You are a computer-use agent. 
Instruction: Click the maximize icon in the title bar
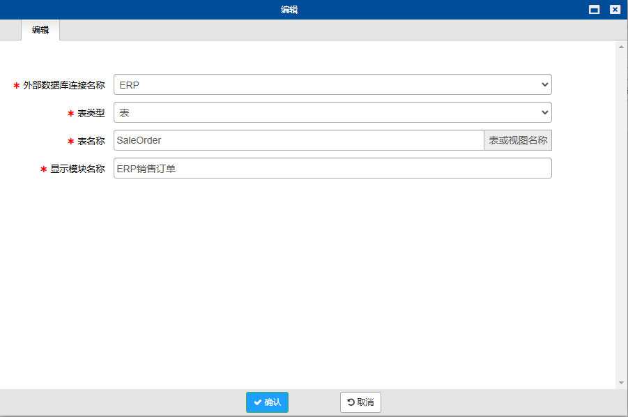[x=595, y=9]
